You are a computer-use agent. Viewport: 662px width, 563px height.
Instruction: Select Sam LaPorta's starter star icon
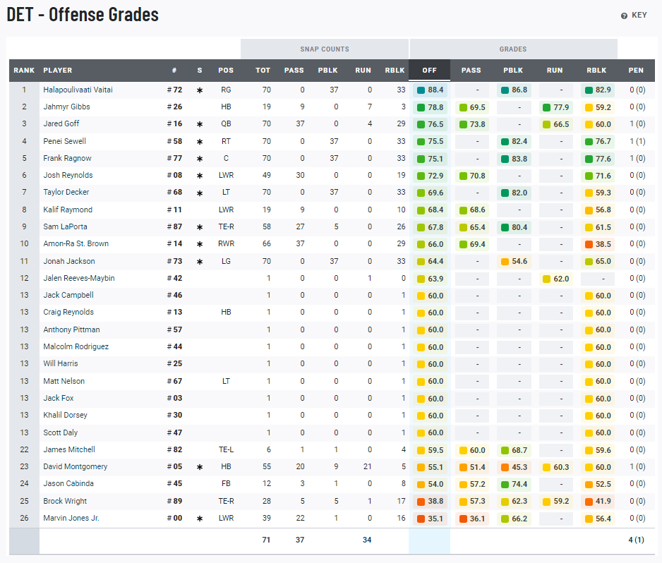coord(200,226)
